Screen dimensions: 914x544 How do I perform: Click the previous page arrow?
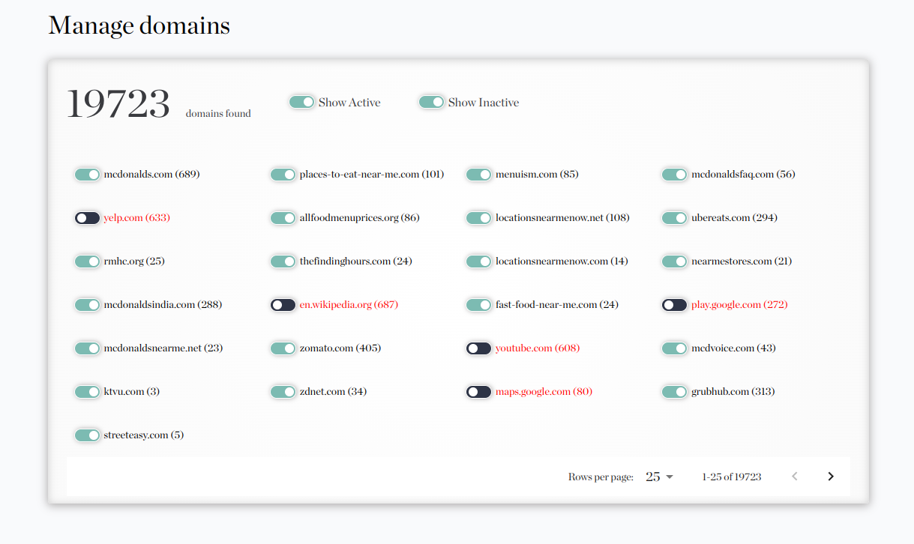795,477
